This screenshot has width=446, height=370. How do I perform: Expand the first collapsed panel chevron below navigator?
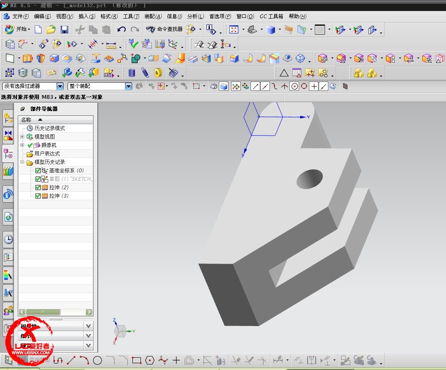88,326
